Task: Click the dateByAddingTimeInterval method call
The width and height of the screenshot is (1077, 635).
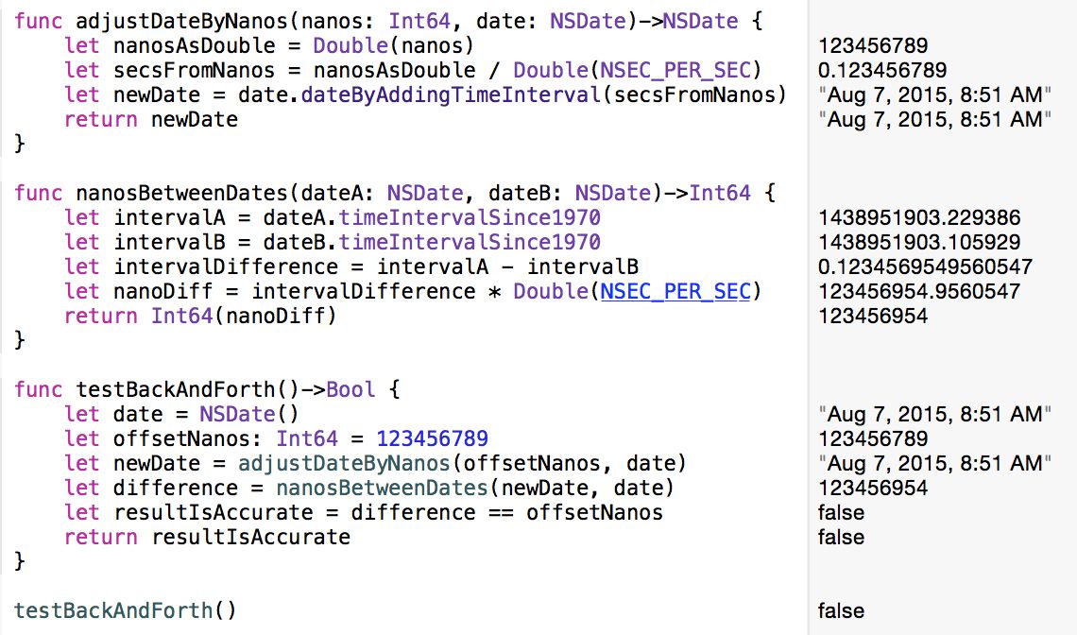Action: pos(451,94)
